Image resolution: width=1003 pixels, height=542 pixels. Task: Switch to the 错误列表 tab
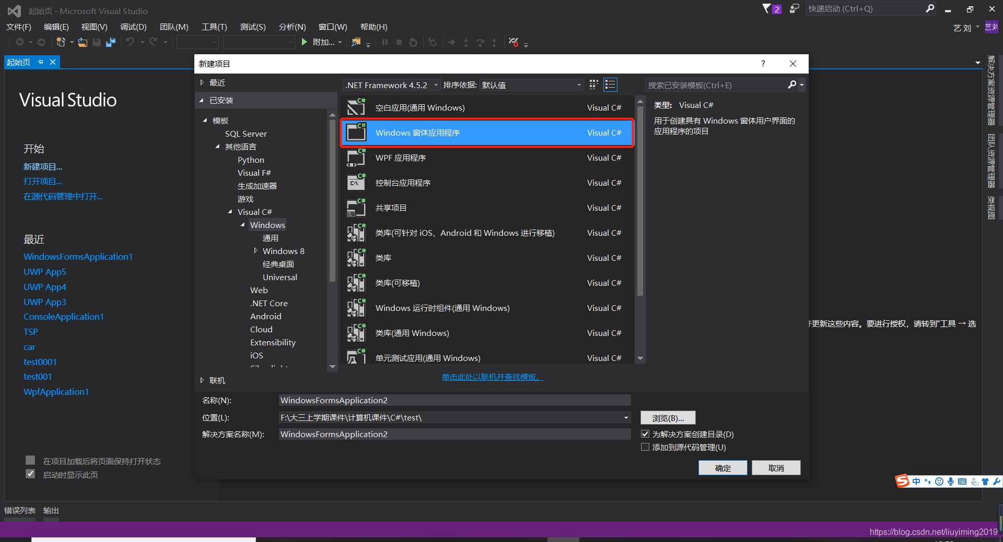click(x=20, y=510)
